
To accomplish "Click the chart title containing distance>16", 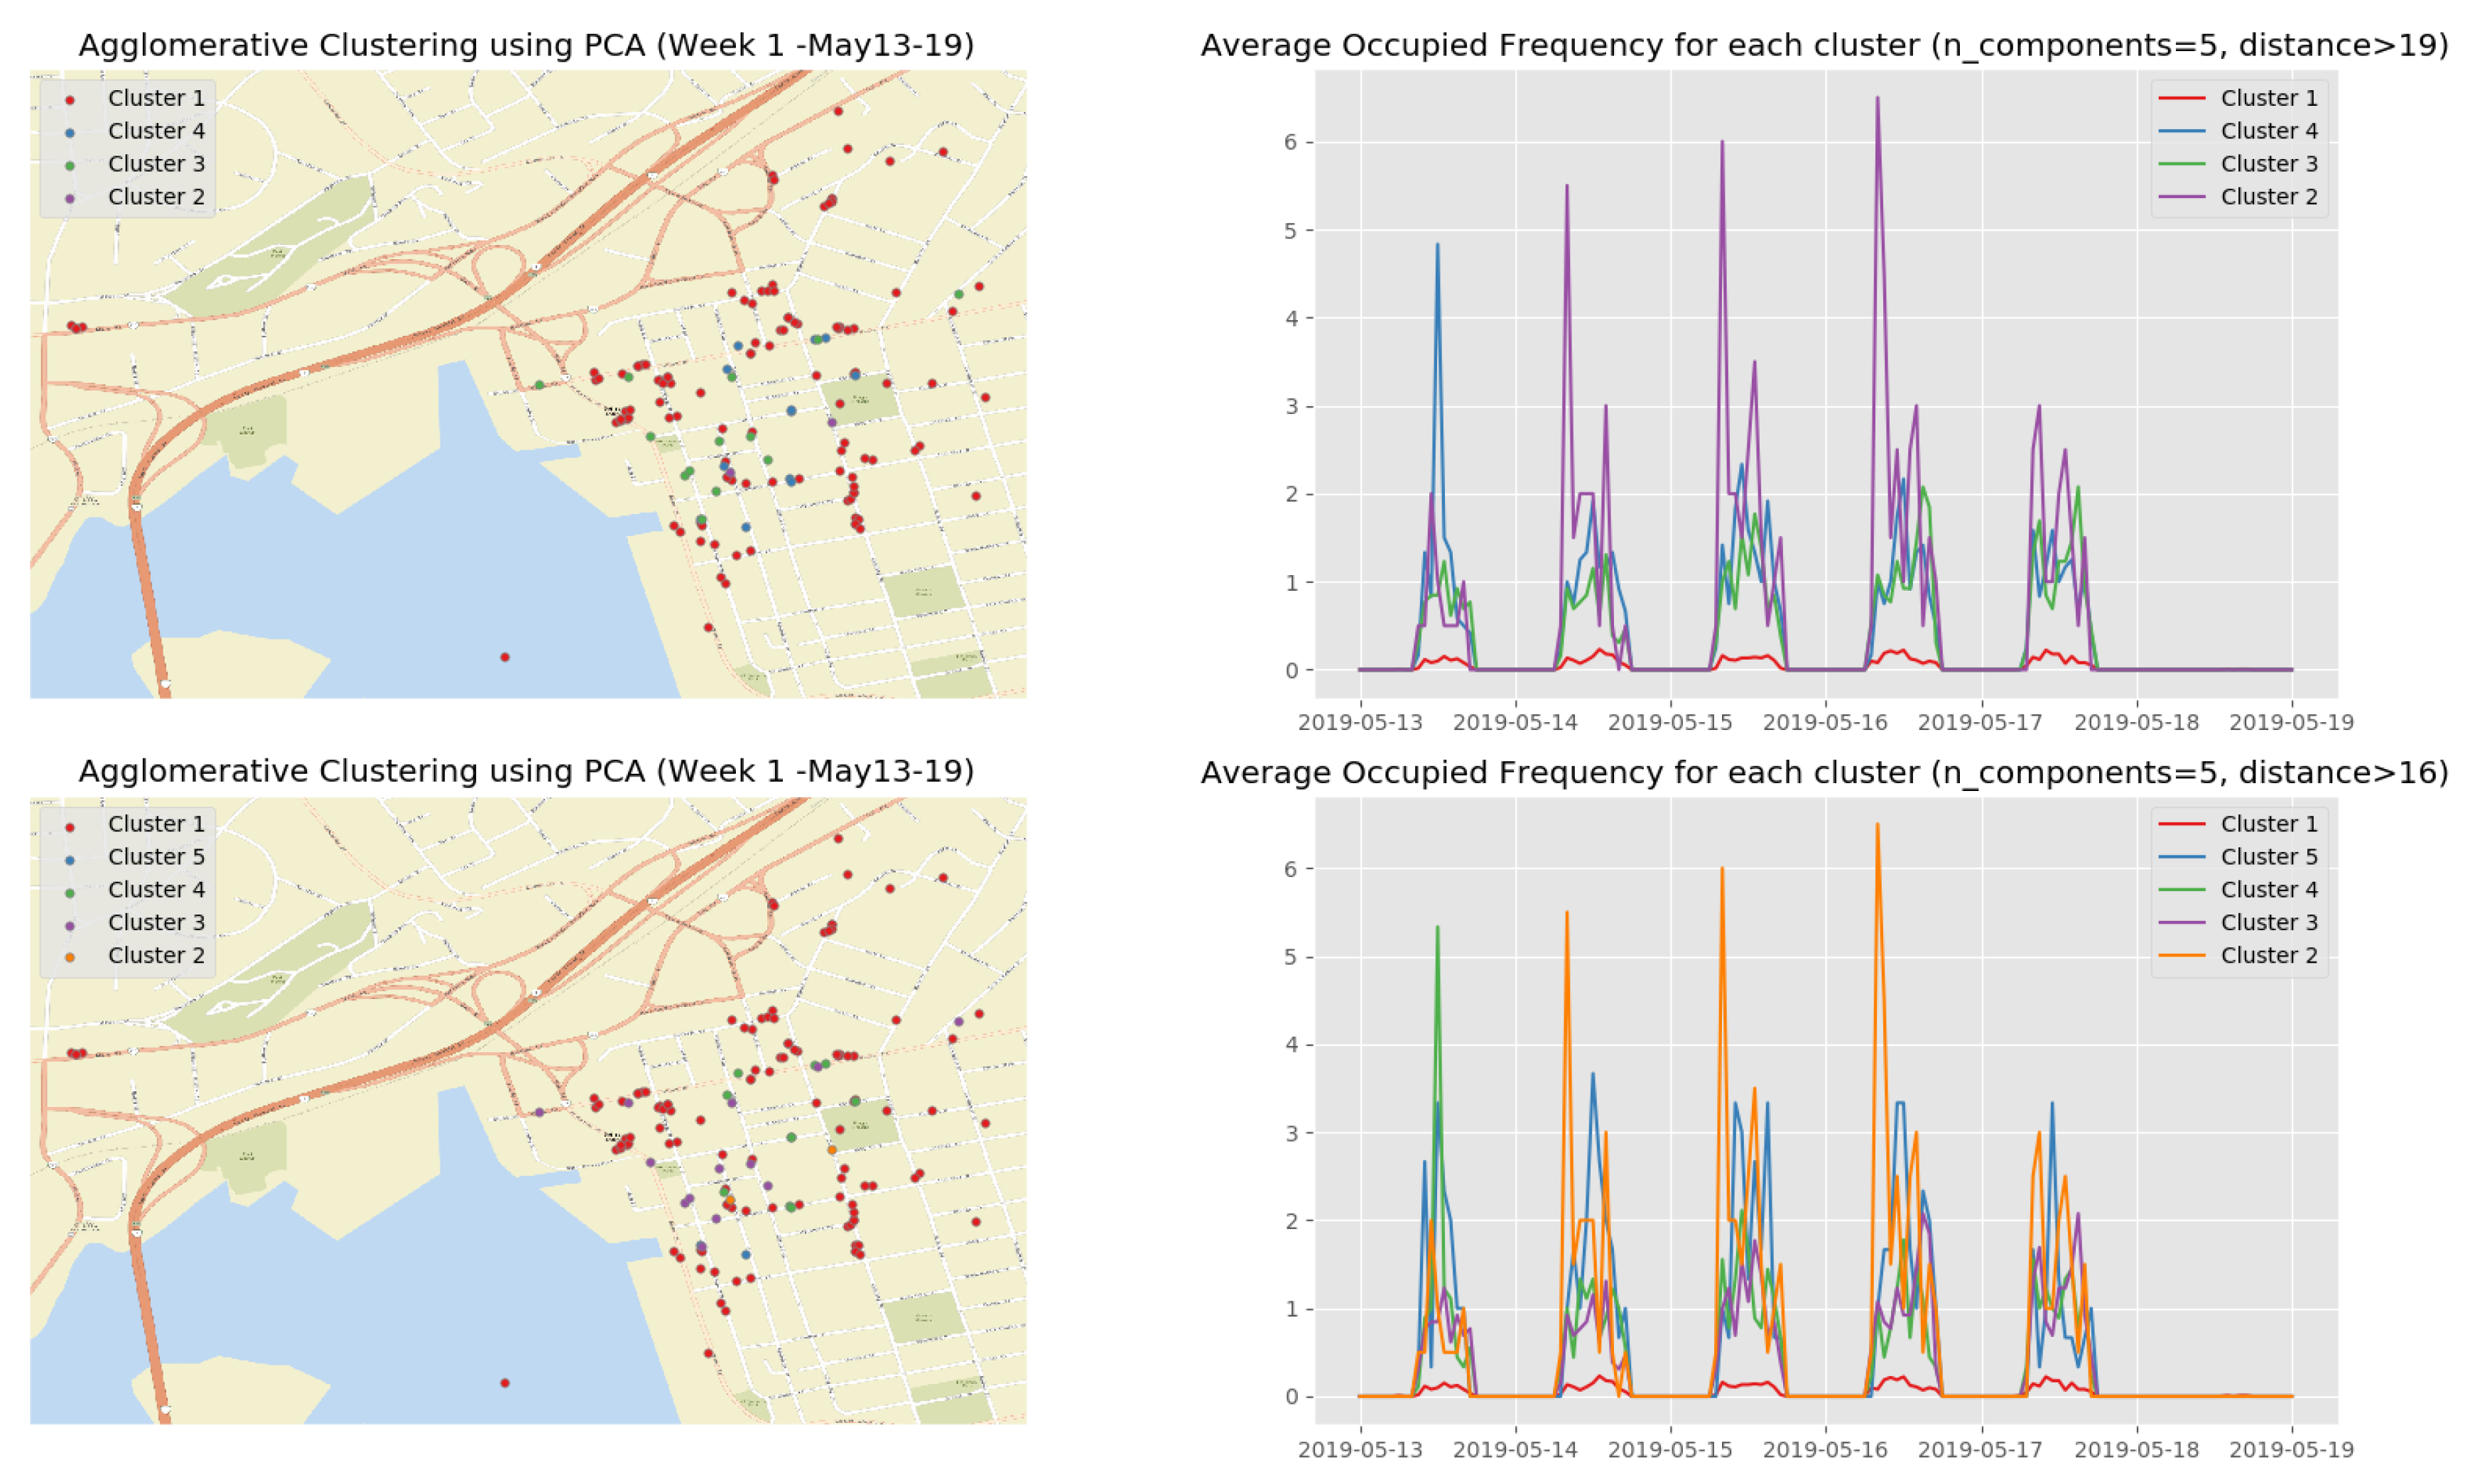I will tap(1824, 772).
